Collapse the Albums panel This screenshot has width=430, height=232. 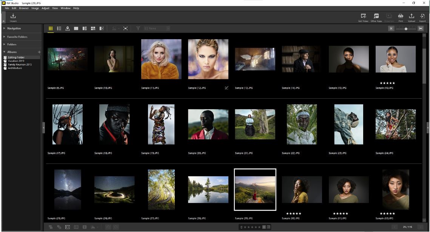(x=4, y=52)
